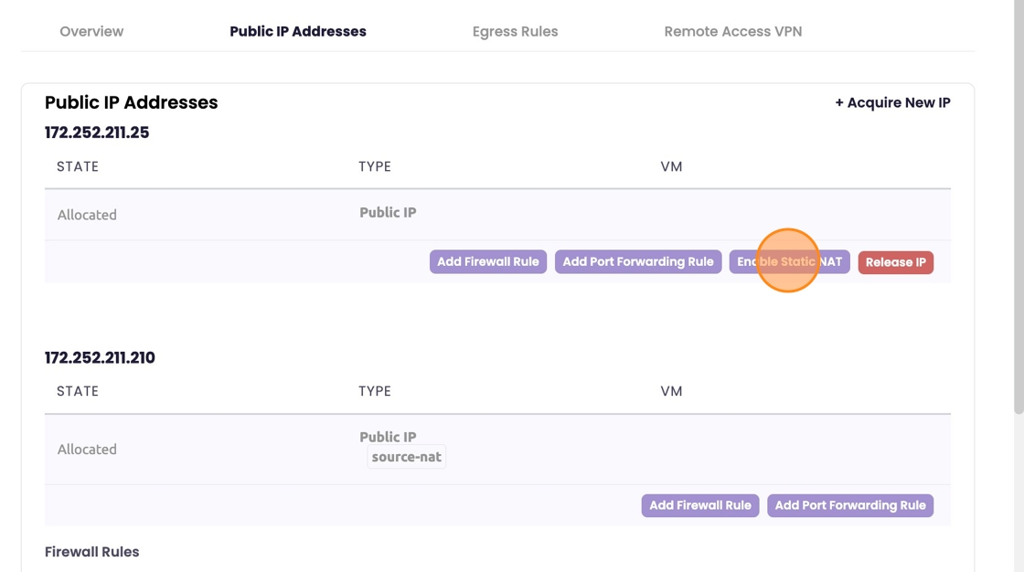Click Allocated state of 172.252.211.25

(87, 215)
